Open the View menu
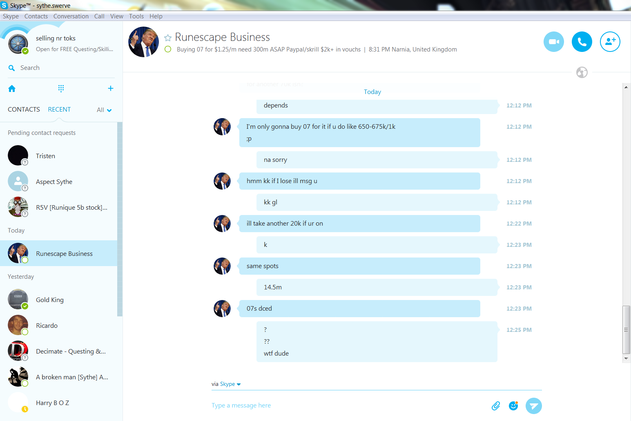 116,16
